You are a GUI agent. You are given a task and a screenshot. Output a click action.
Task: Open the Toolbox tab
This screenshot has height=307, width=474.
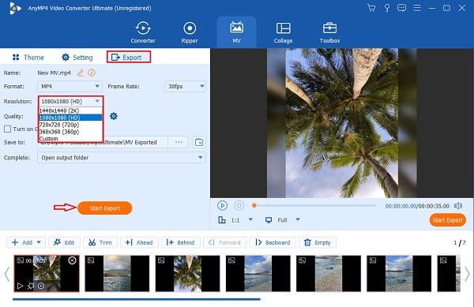coord(329,32)
